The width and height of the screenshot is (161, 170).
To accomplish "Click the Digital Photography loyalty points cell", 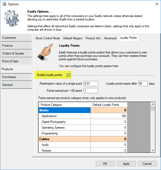I will [x=109, y=122].
